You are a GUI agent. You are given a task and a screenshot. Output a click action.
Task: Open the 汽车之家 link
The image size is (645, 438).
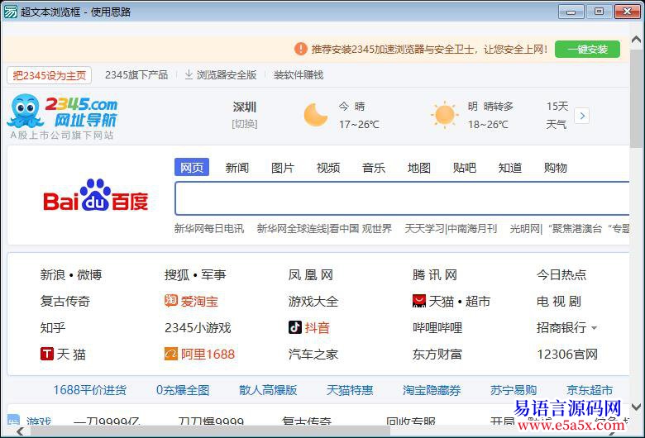(x=313, y=354)
